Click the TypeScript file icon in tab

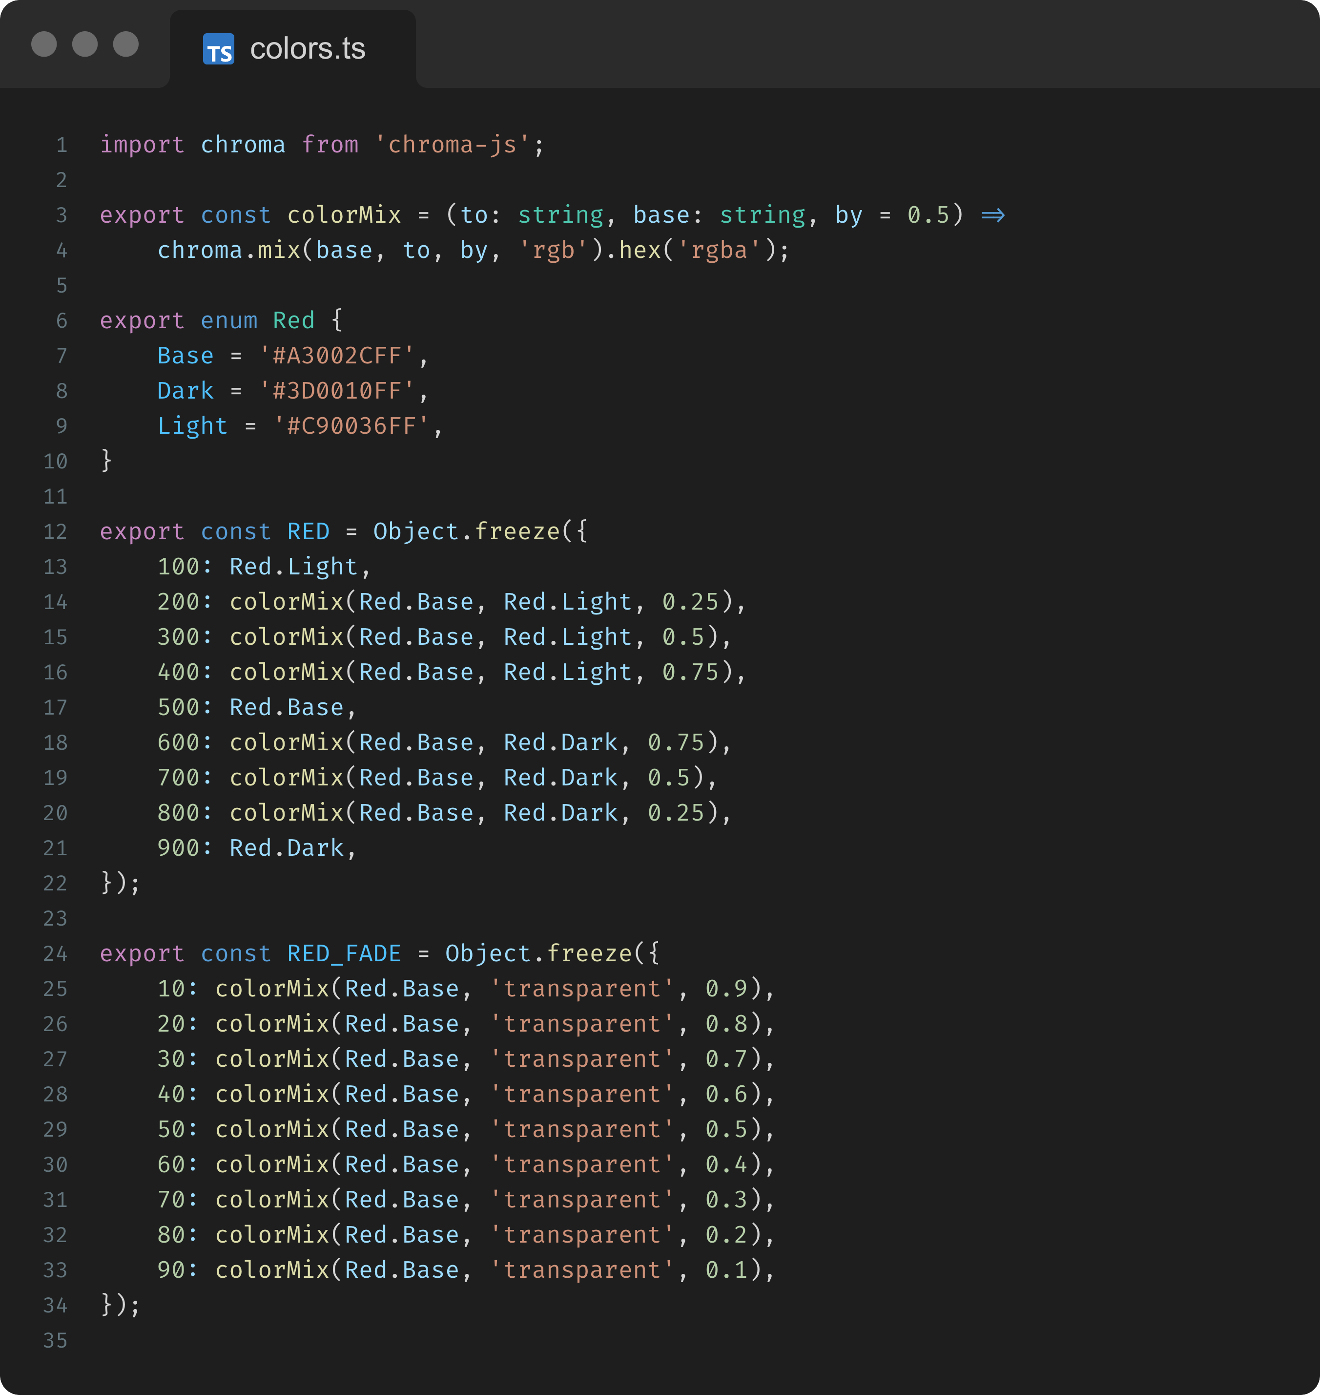click(218, 49)
